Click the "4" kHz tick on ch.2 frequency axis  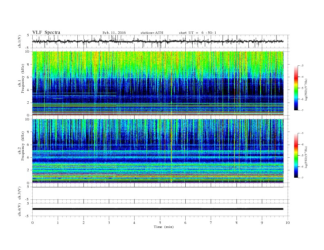pyautogui.click(x=28, y=157)
